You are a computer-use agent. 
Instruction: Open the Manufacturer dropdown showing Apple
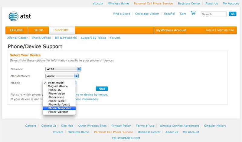[x=62, y=76]
